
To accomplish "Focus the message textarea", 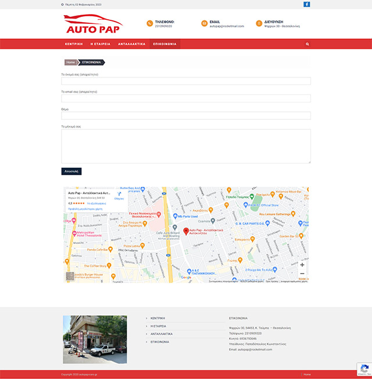I will click(x=186, y=146).
